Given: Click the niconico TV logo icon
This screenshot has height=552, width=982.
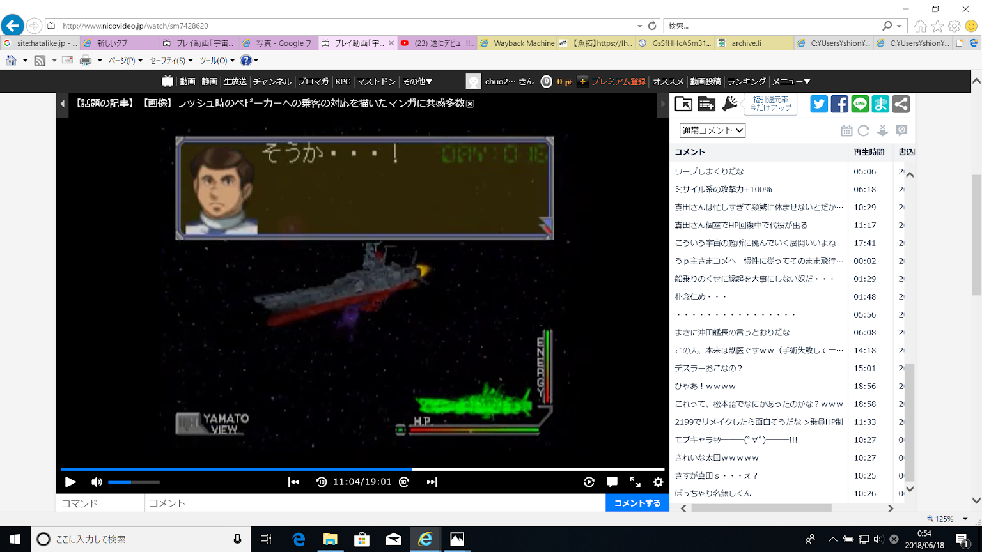Looking at the screenshot, I should coord(168,81).
